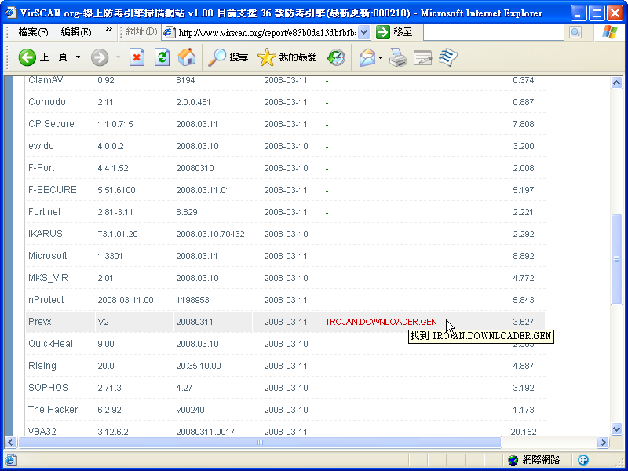
Task: Click the CP Secure row name
Action: coord(51,124)
